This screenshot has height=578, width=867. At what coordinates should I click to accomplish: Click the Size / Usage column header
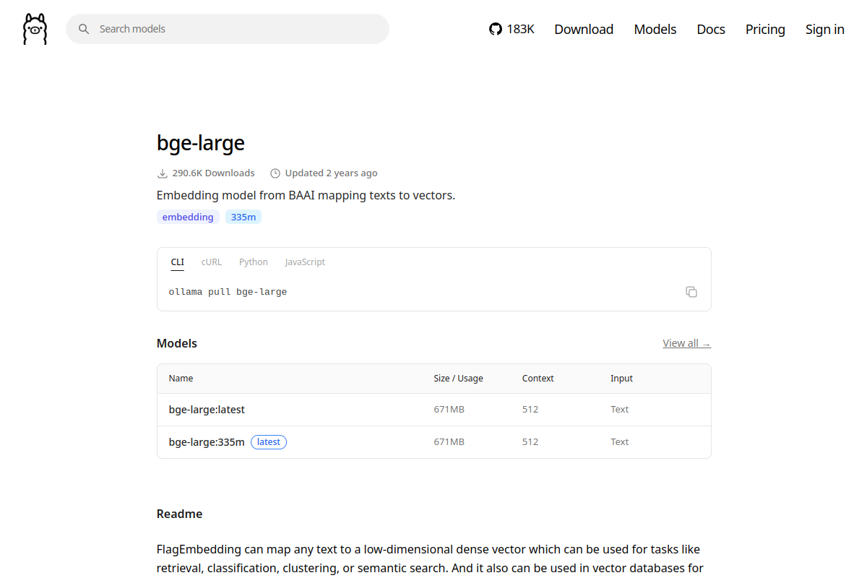[x=458, y=379]
